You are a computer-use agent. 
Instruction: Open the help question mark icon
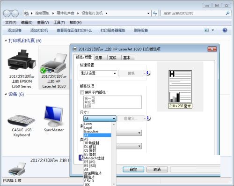click(x=225, y=30)
